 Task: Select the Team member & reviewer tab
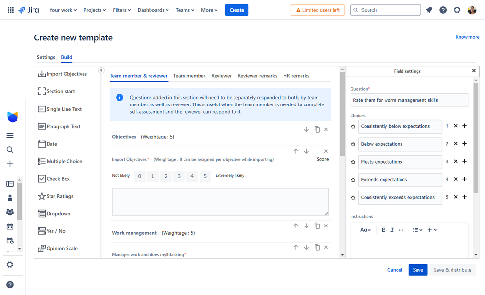click(138, 75)
